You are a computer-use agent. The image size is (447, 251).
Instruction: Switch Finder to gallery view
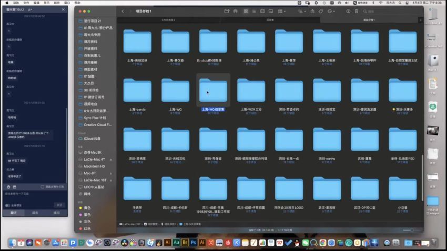pyautogui.click(x=271, y=12)
